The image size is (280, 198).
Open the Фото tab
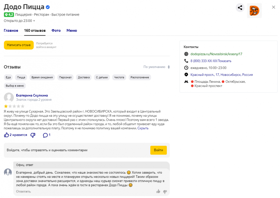point(56,31)
